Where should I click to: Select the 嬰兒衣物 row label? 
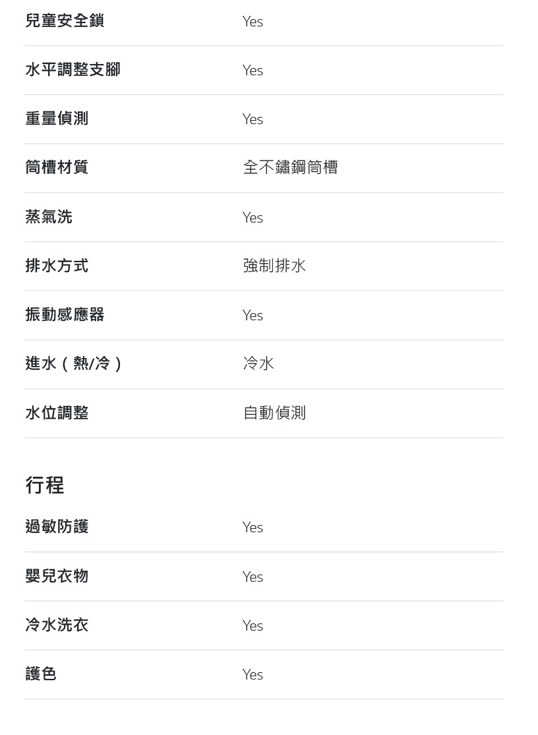(x=57, y=576)
